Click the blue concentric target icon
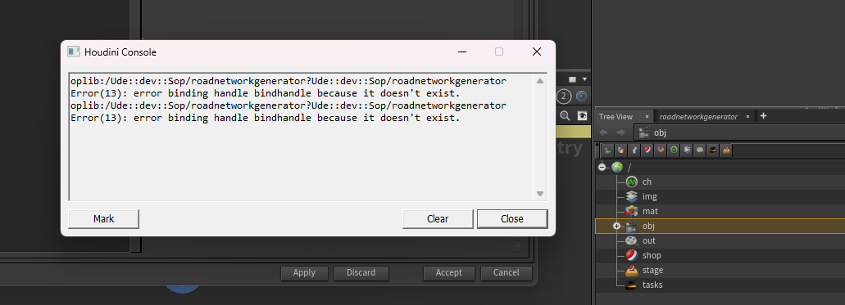 [581, 96]
